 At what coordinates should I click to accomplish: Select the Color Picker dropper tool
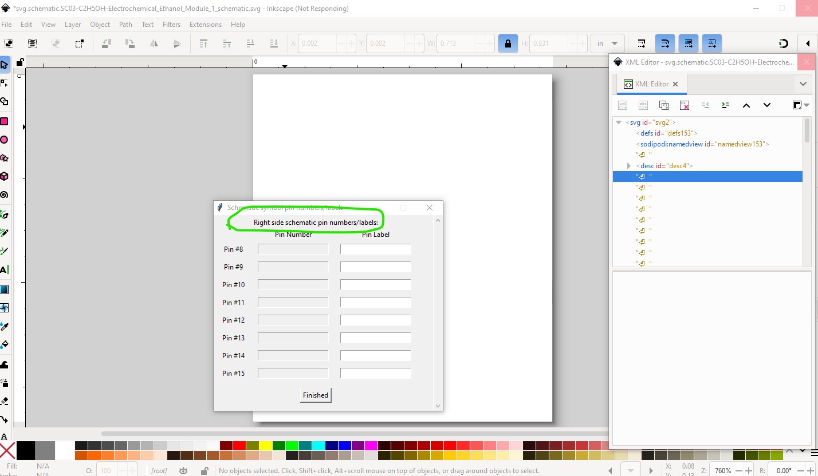tap(4, 327)
